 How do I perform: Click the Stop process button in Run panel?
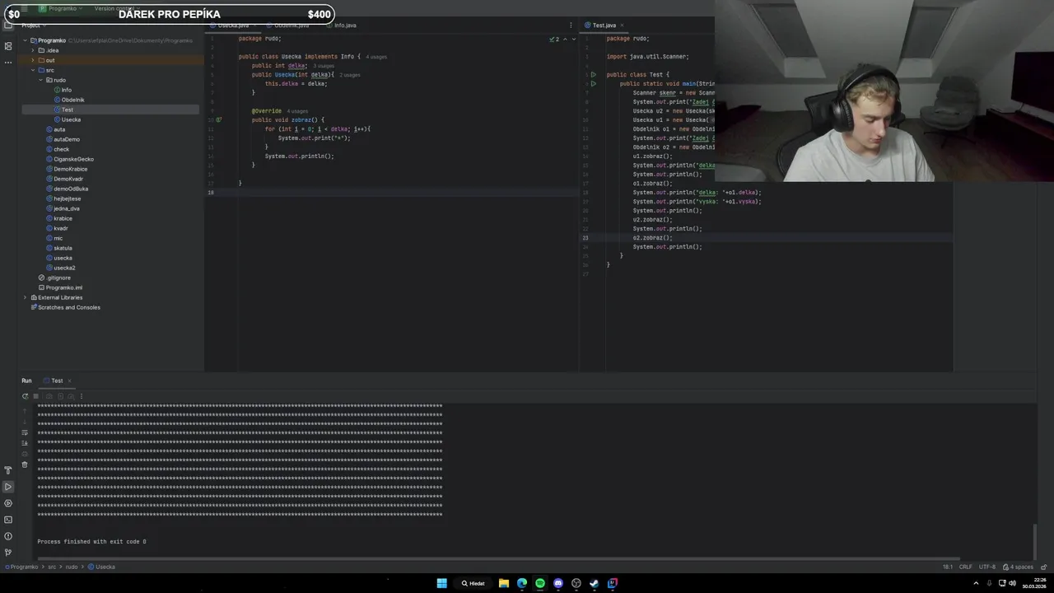[x=35, y=396]
